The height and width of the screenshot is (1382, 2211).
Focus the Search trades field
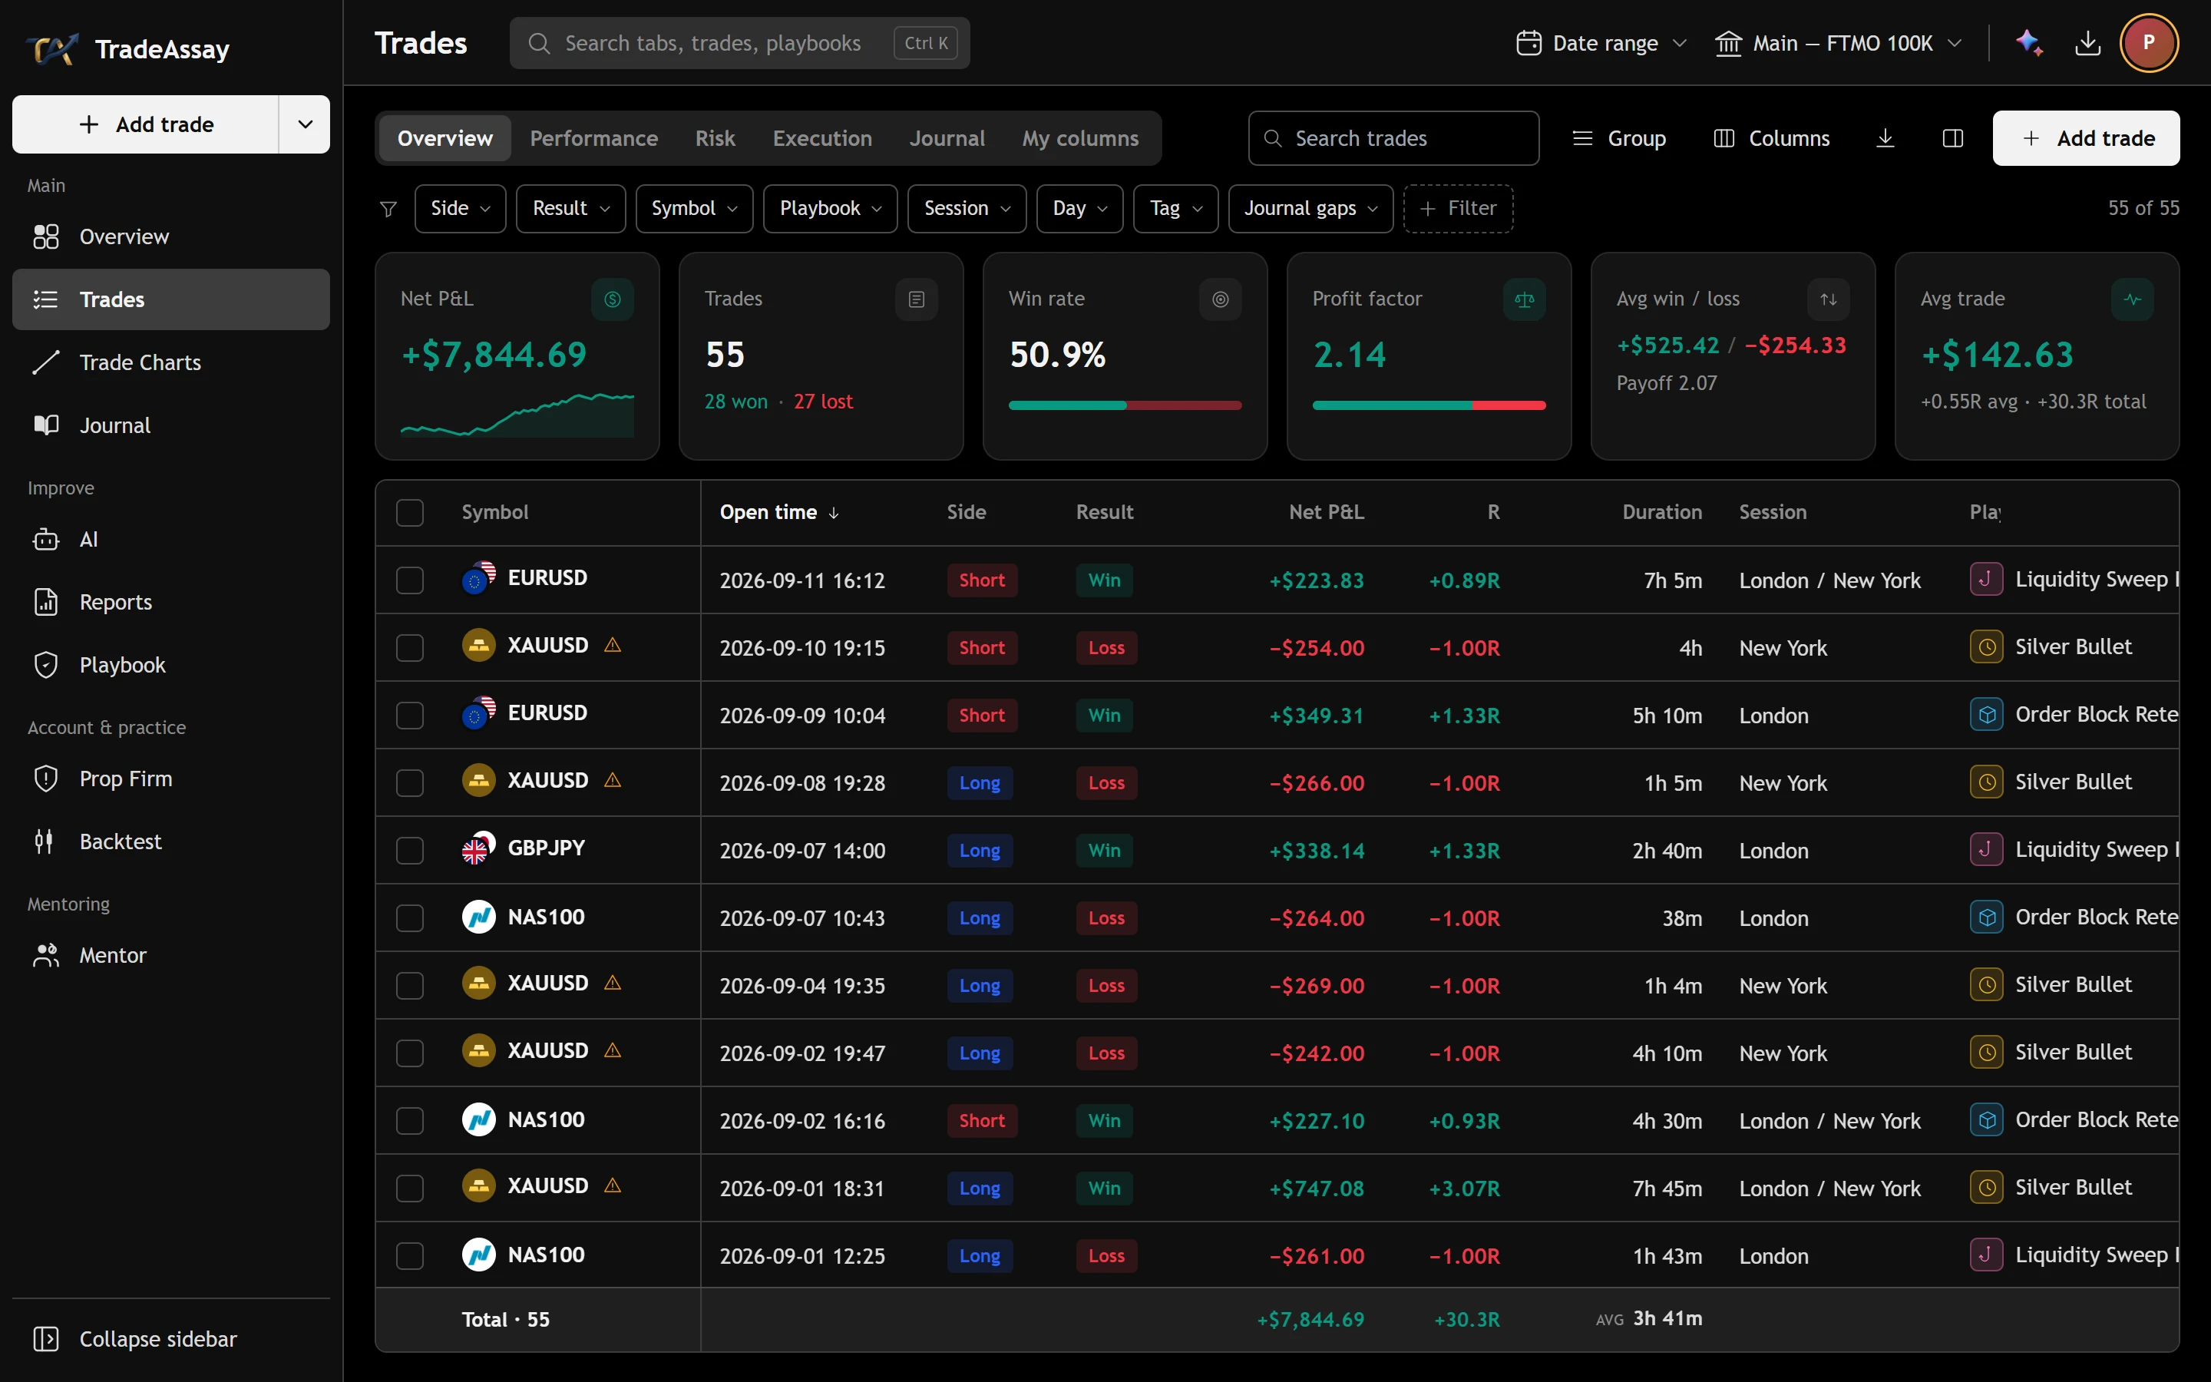coord(1393,138)
